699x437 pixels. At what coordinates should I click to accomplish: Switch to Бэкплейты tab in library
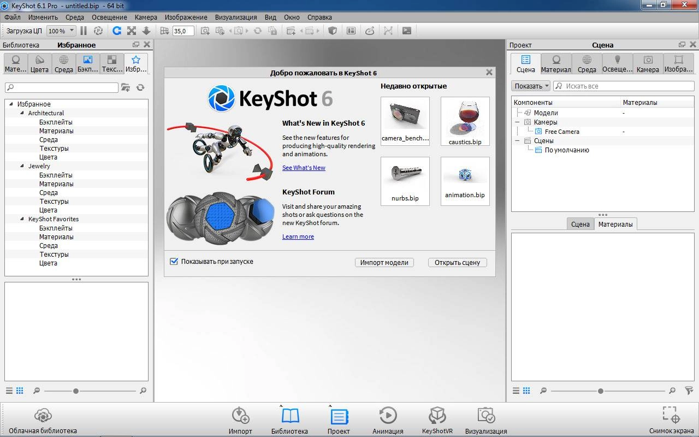[x=87, y=64]
